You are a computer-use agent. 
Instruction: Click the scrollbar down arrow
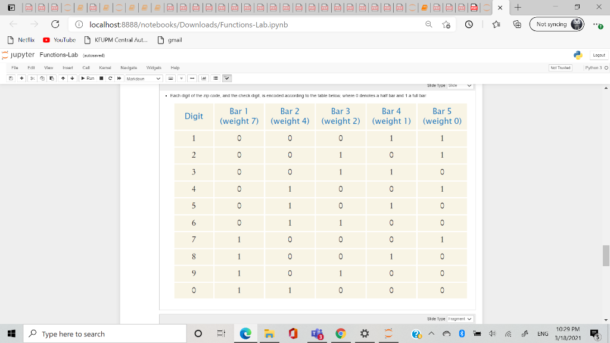(x=606, y=320)
